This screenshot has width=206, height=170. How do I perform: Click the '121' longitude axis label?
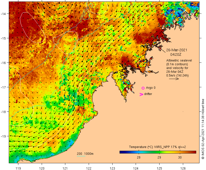(x=65, y=168)
